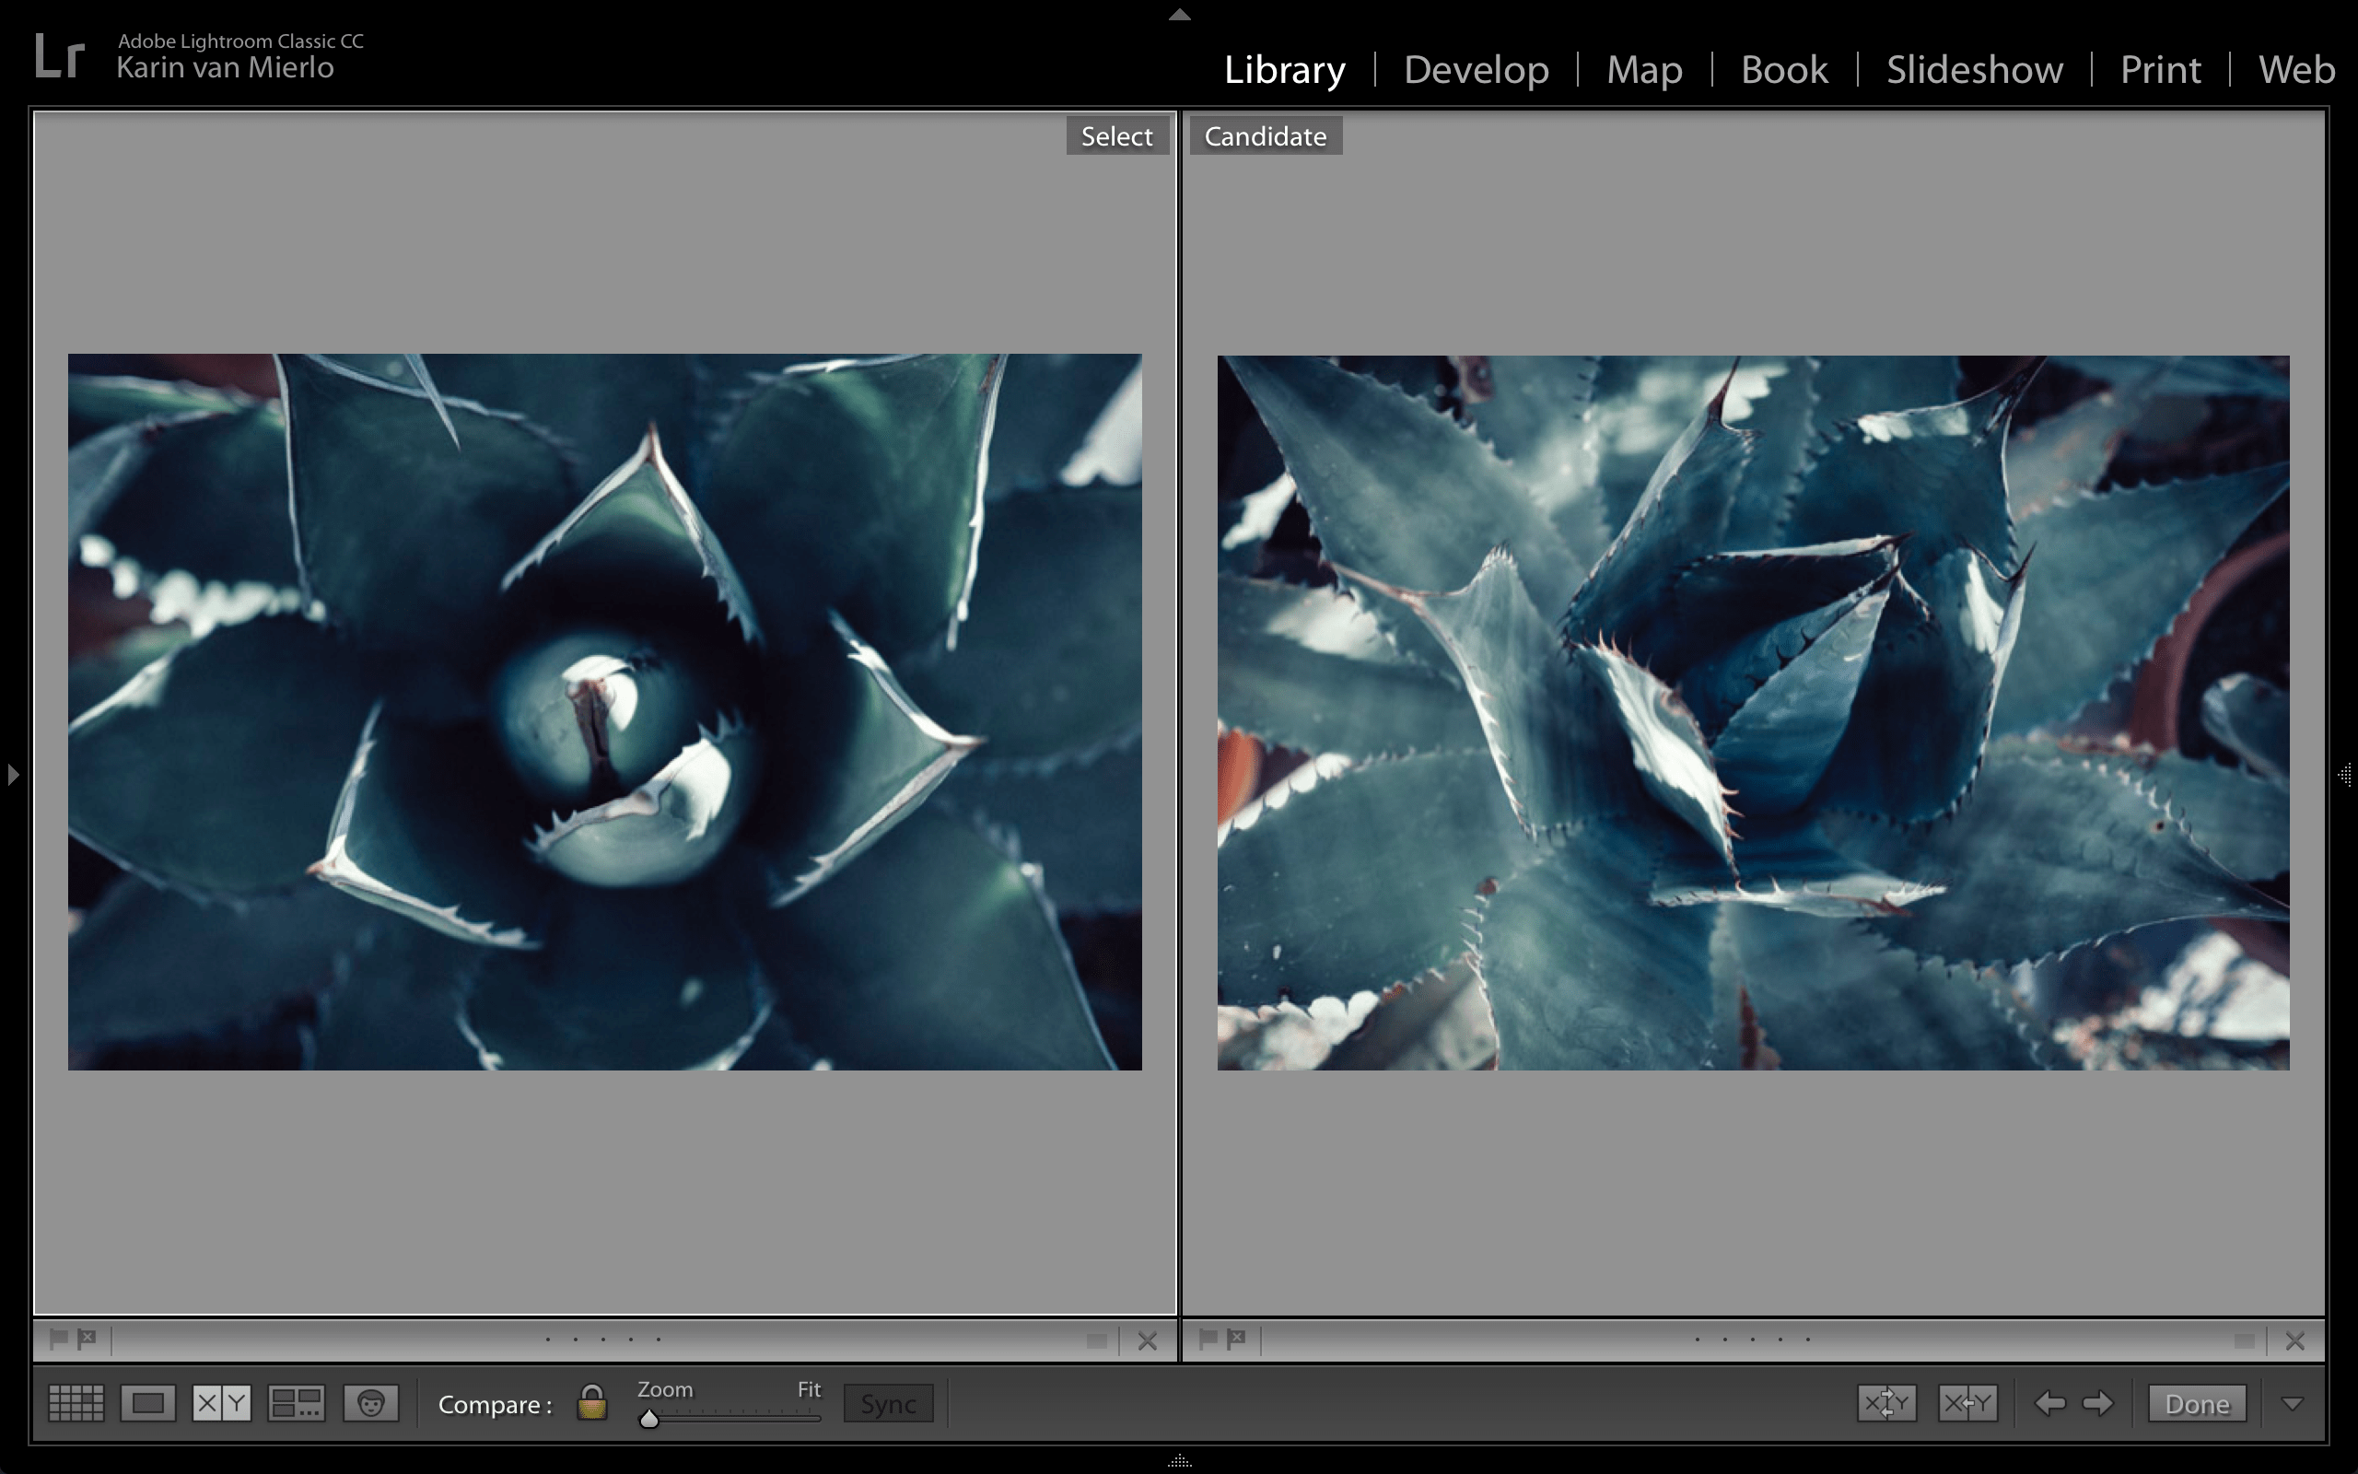Select previous photo left arrow
The width and height of the screenshot is (2358, 1474).
tap(2050, 1403)
